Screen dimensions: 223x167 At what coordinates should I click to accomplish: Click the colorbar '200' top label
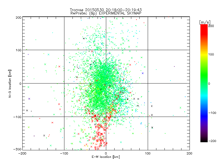(x=211, y=26)
